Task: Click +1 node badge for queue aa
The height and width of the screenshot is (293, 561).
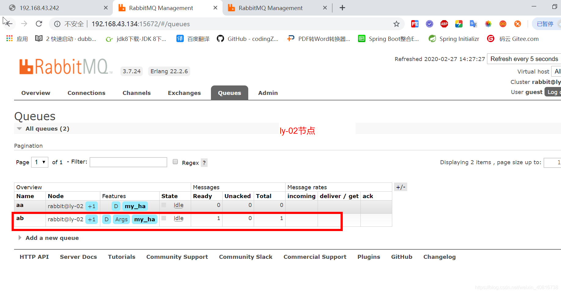Action: click(x=92, y=206)
